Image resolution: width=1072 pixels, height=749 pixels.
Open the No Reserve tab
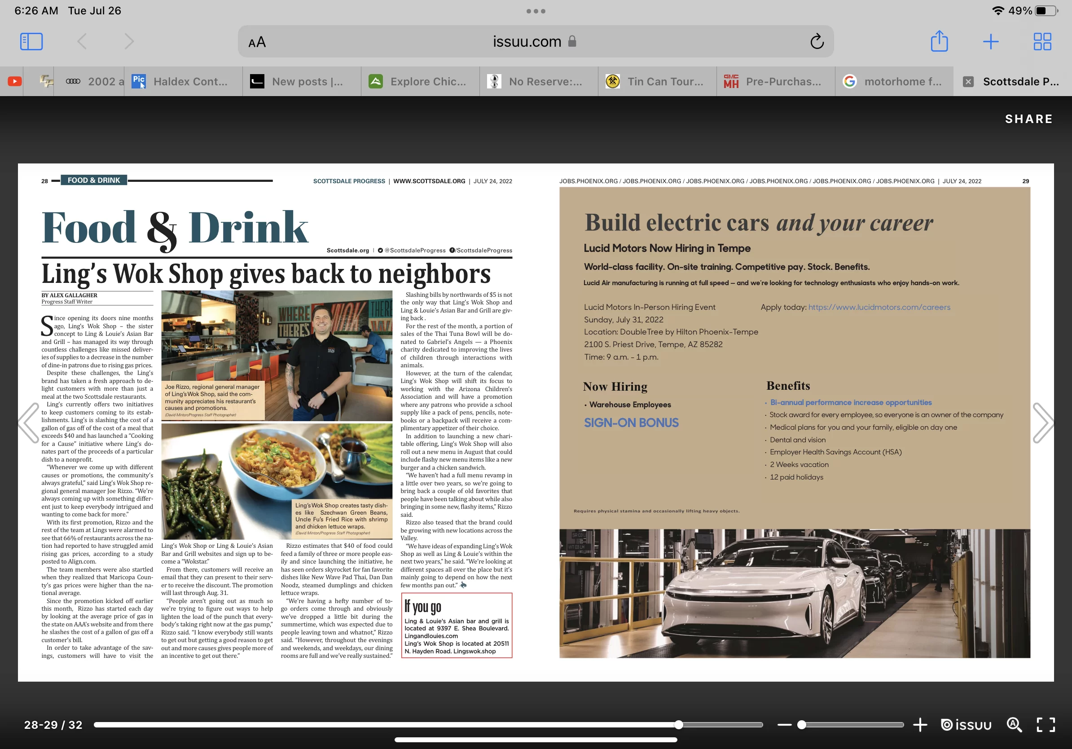coord(539,81)
